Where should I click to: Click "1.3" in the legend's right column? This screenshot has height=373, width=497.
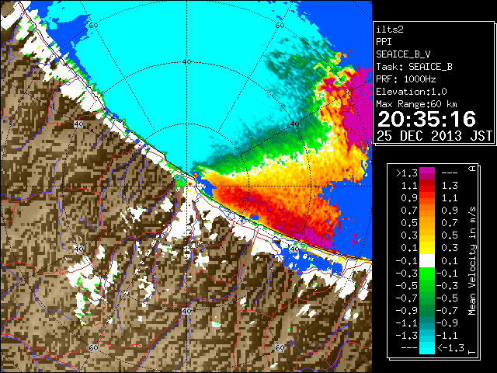click(x=450, y=186)
